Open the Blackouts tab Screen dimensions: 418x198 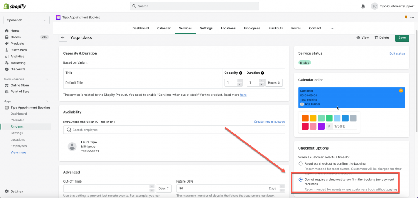coord(276,28)
